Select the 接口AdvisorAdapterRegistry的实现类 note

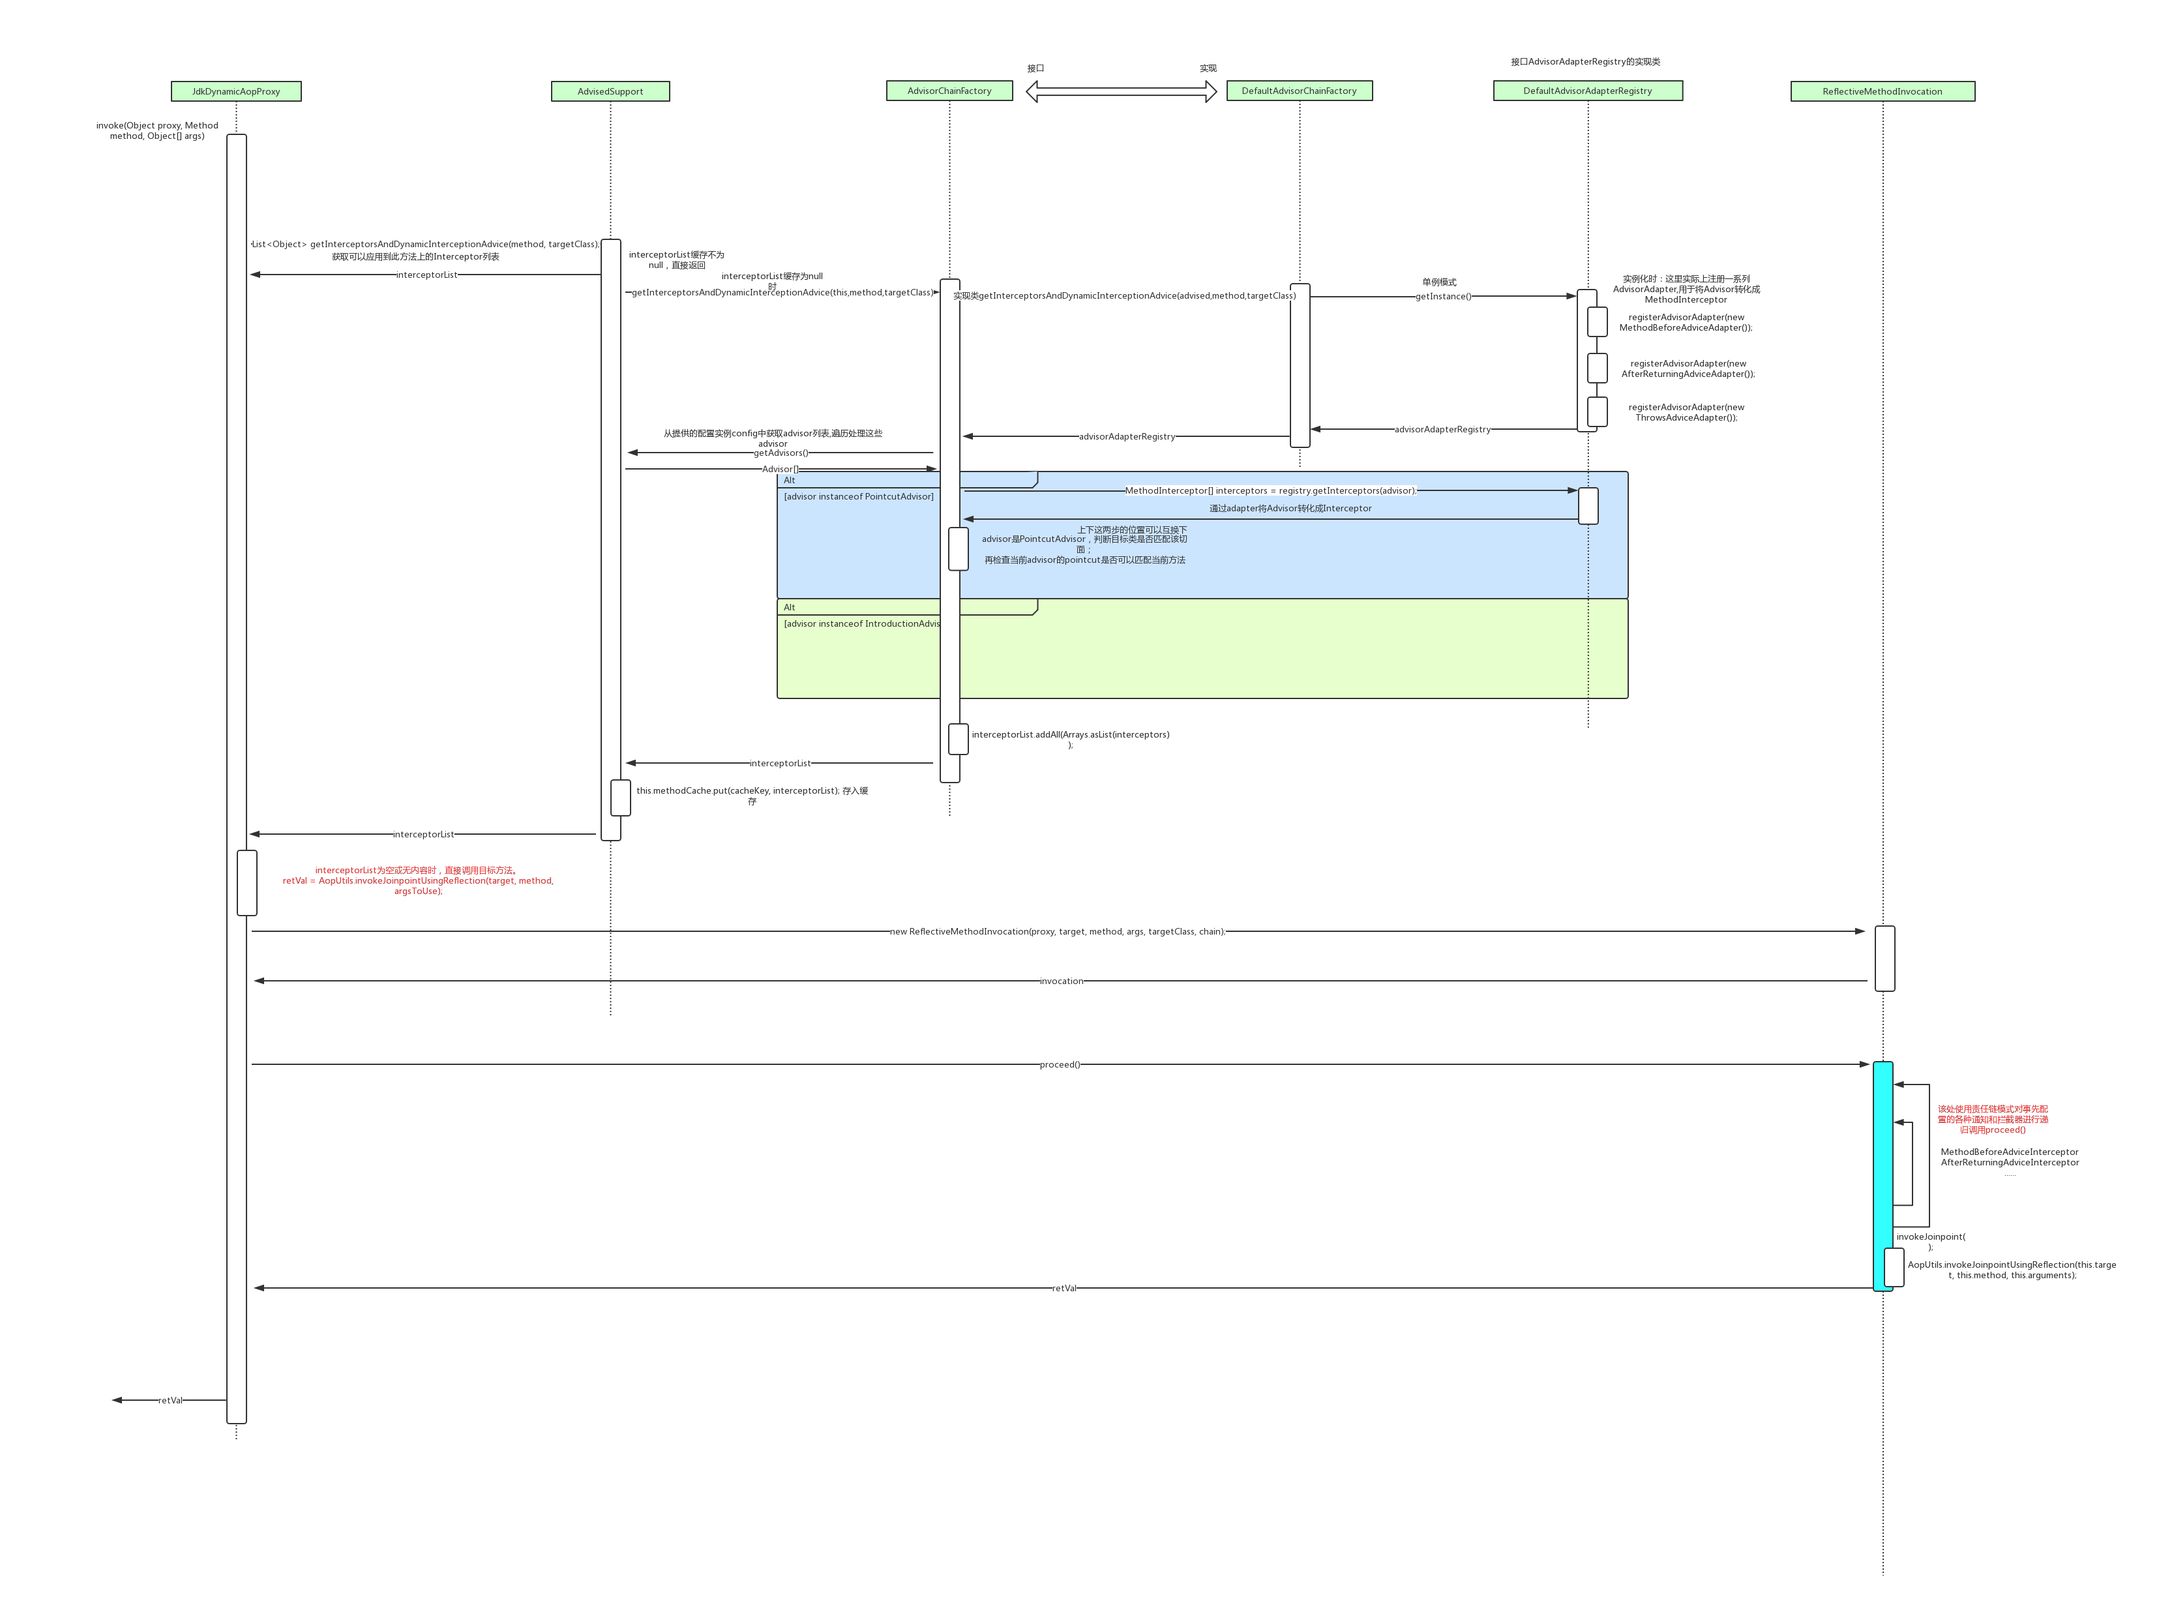(1585, 61)
